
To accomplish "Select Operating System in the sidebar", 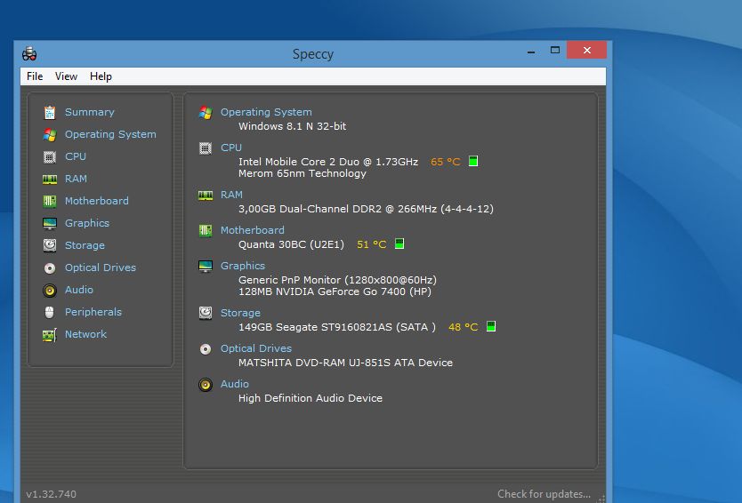I will [110, 134].
